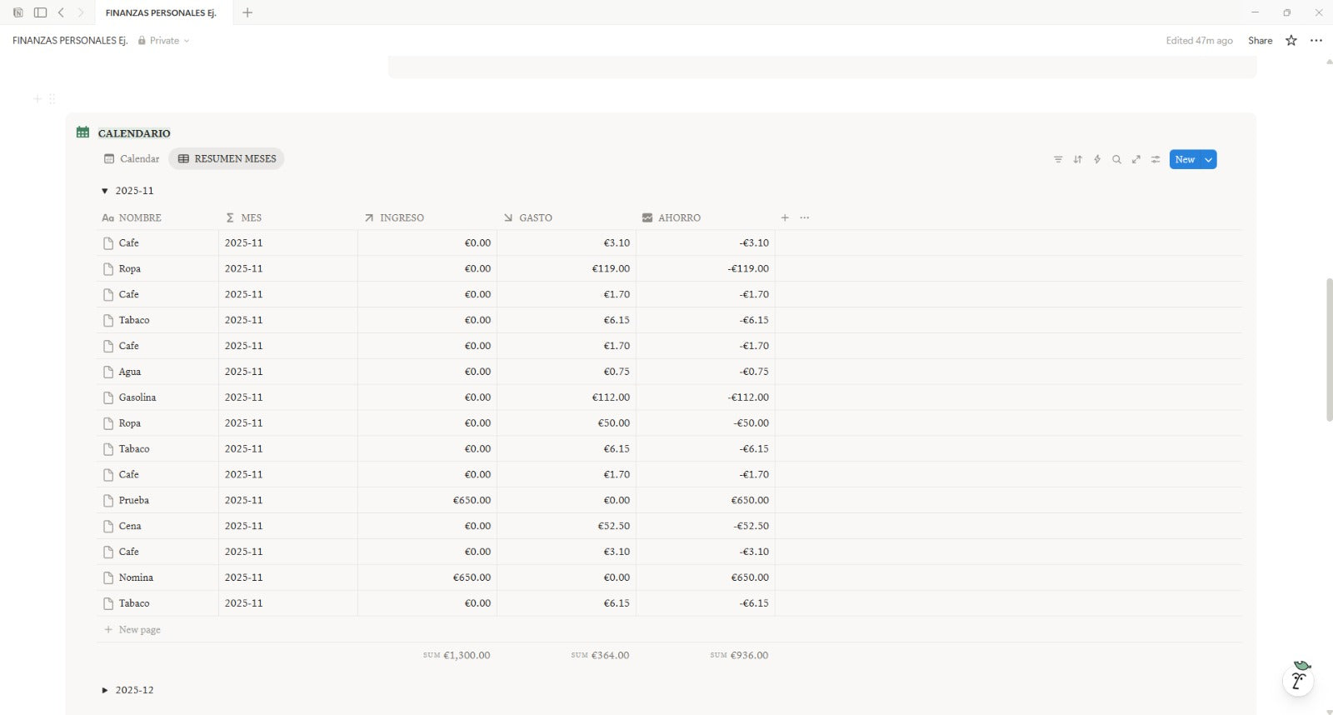Add page to favorites with star icon

(x=1291, y=40)
